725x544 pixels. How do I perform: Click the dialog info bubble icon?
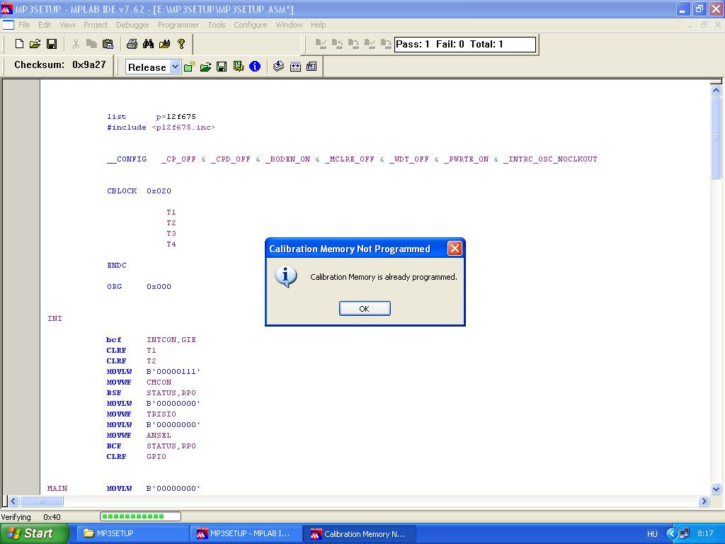(x=286, y=277)
